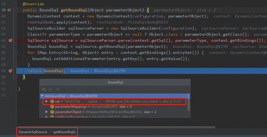Collapse the boundSql root node in the popup
The width and height of the screenshot is (267, 137).
[42, 96]
